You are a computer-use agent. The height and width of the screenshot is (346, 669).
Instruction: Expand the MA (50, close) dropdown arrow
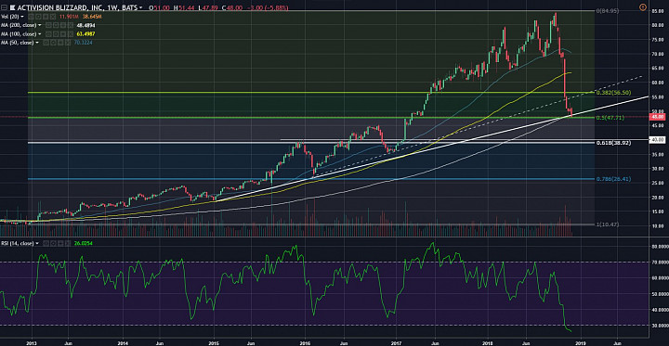(36, 43)
